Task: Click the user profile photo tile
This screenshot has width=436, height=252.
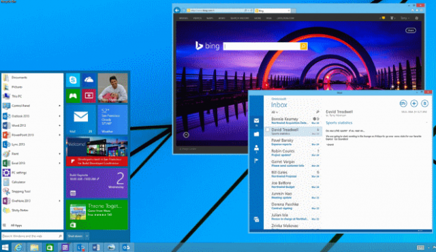Action: tap(112, 88)
